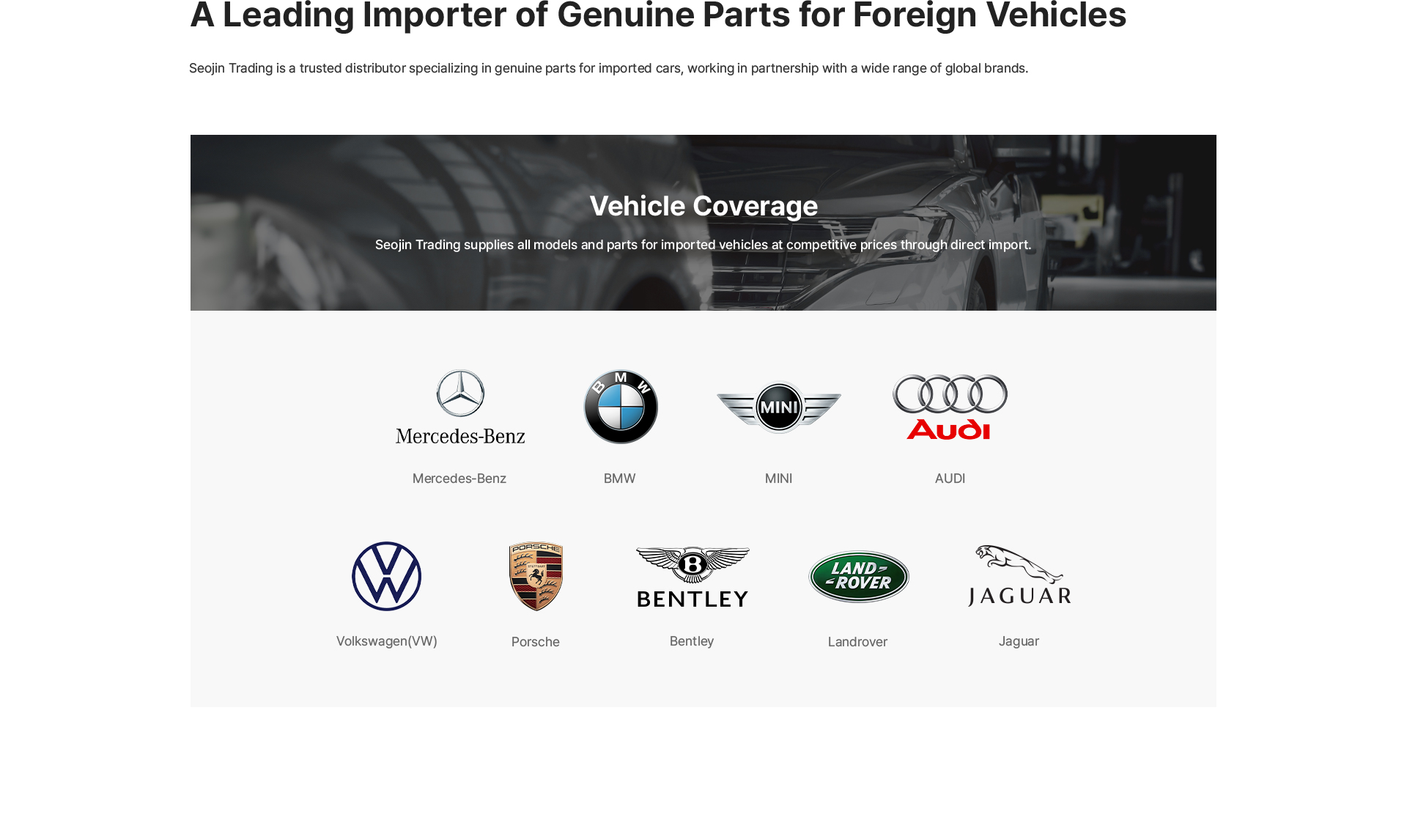The width and height of the screenshot is (1407, 817).
Task: Click the Jaguar leaping cat logo
Action: click(1019, 575)
